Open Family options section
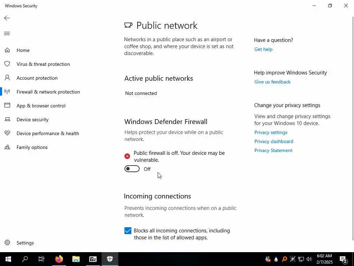 (32, 147)
